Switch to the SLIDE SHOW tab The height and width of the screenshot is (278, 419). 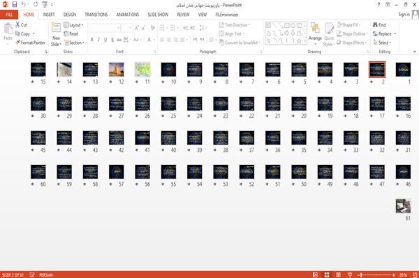point(158,15)
